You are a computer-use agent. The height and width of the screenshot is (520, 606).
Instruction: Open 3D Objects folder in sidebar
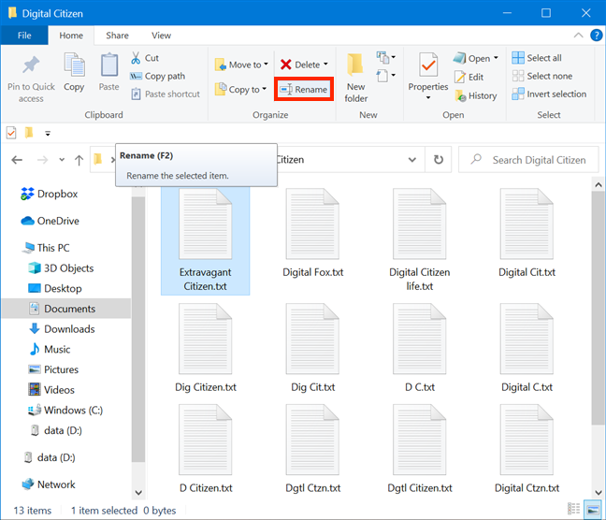click(x=62, y=268)
